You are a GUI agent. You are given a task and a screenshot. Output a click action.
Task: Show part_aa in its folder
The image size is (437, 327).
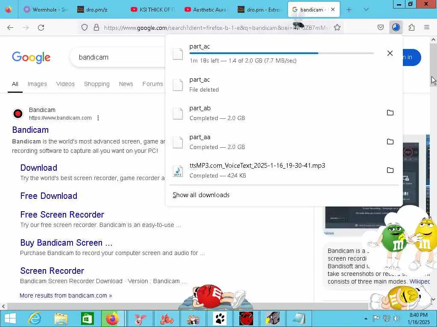[390, 141]
